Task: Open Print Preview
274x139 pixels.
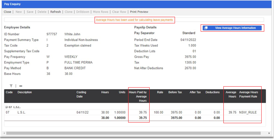Action: point(139,12)
